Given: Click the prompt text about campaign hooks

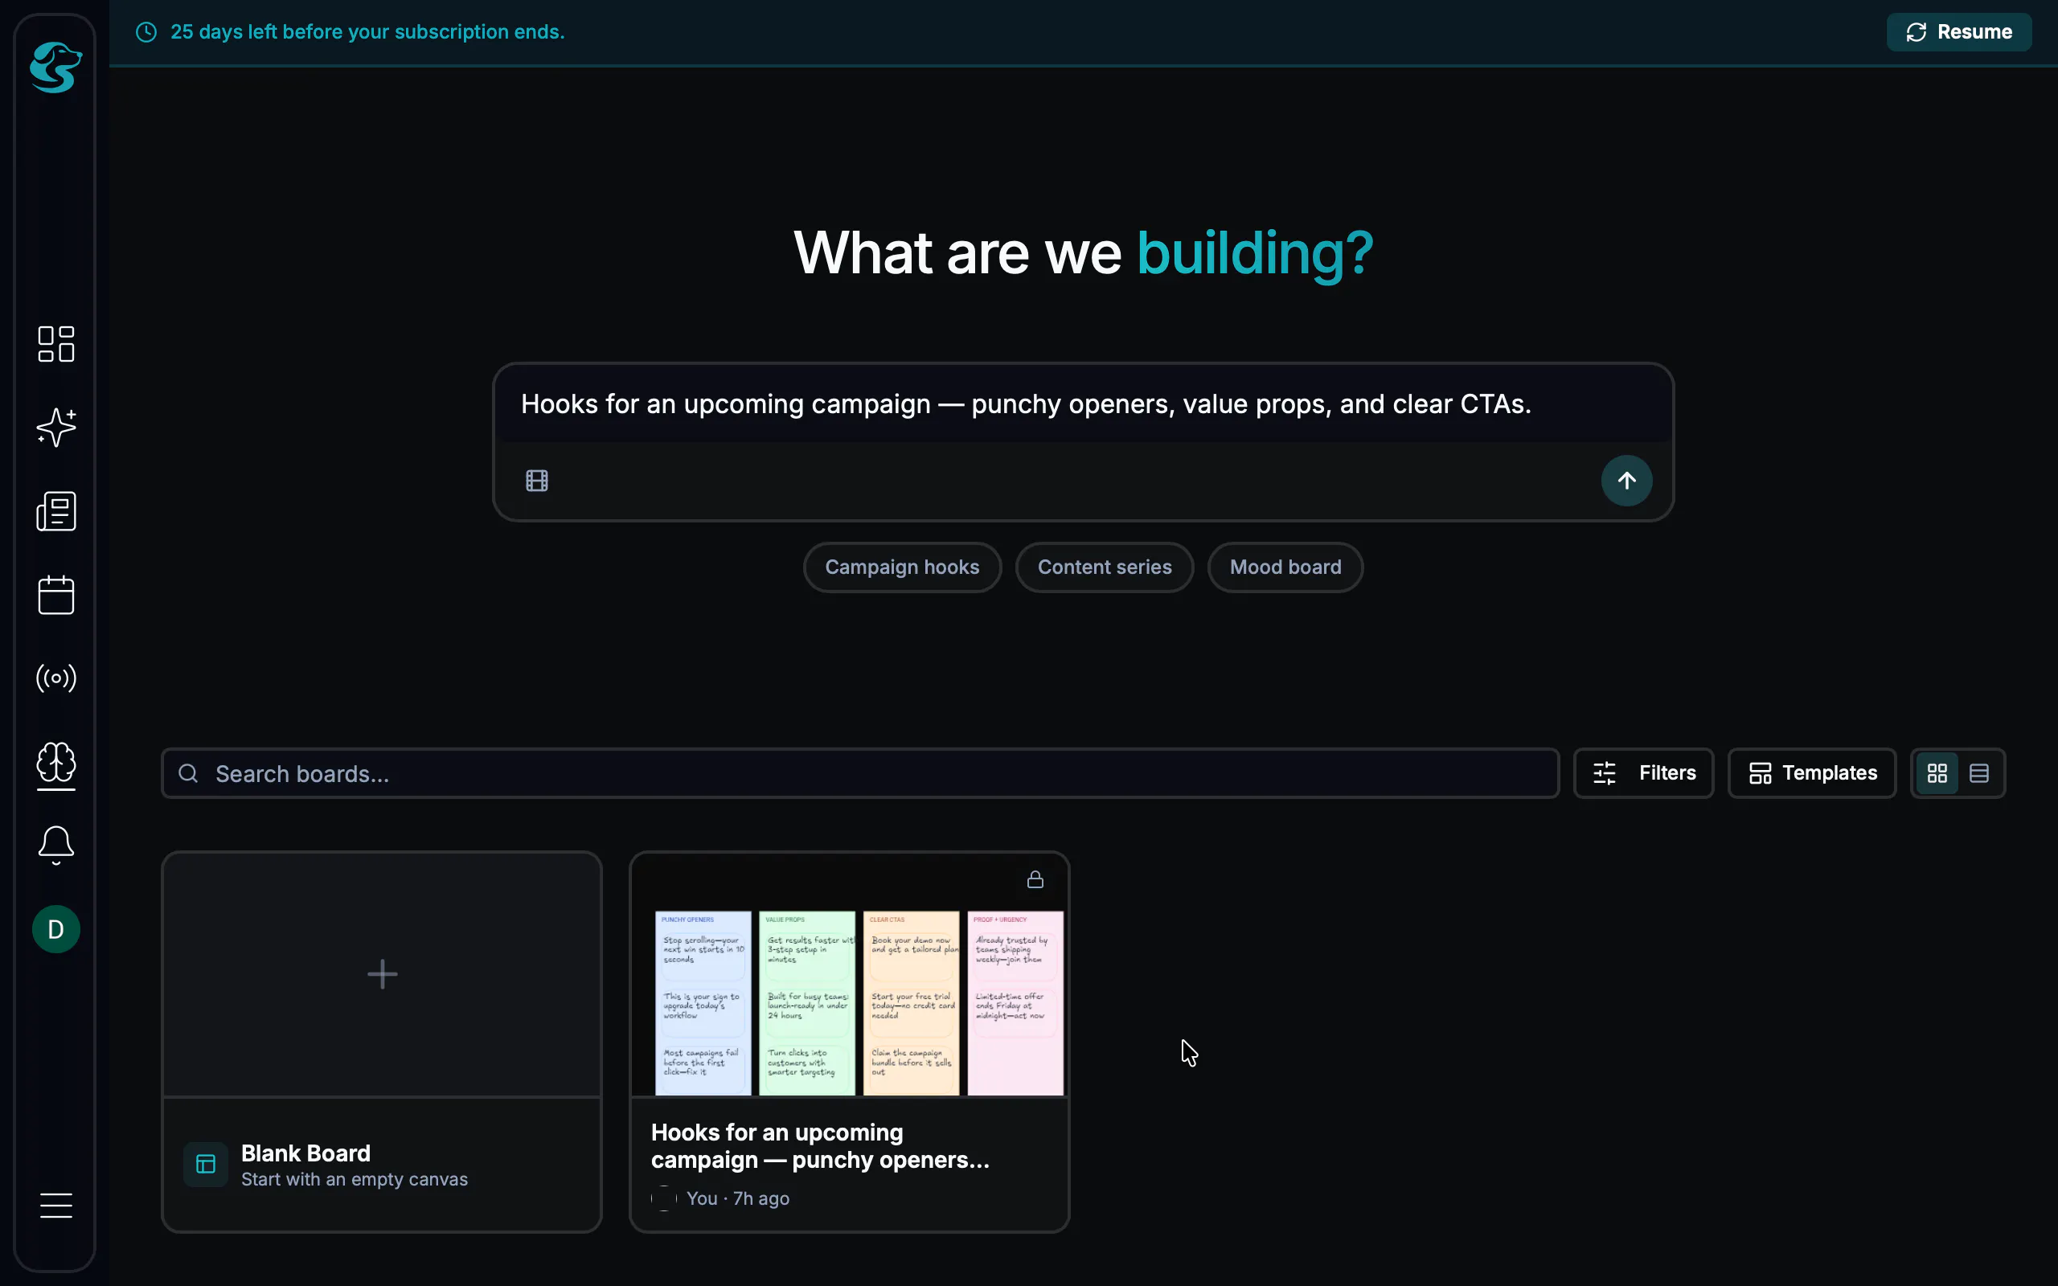Looking at the screenshot, I should (x=1026, y=404).
